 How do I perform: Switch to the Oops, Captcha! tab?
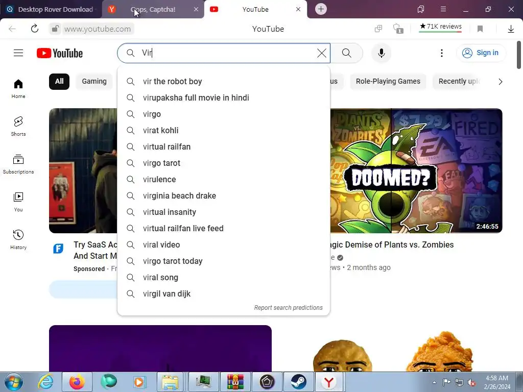point(153,9)
